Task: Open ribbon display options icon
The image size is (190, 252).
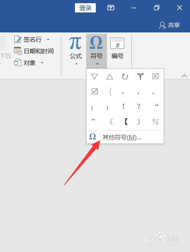Action: coord(111,8)
